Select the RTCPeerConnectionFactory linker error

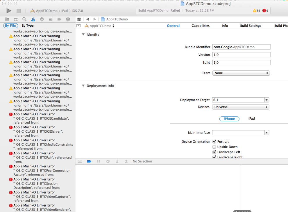click(x=41, y=170)
